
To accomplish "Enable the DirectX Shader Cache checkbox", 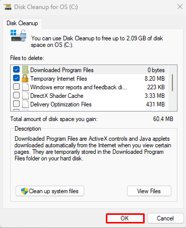I will pos(16,95).
